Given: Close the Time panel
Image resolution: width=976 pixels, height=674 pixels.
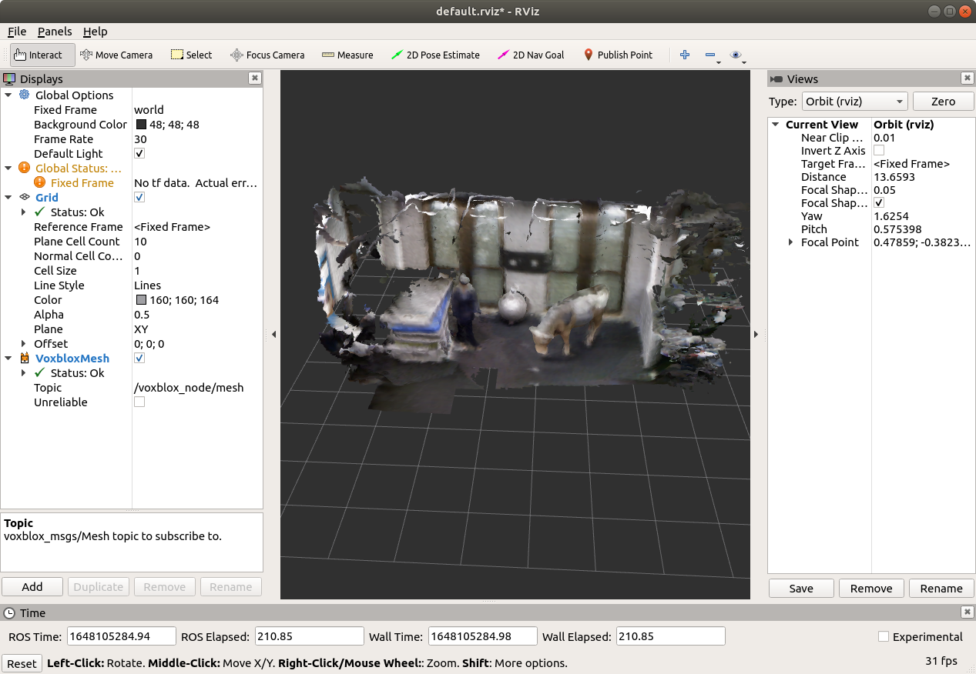Looking at the screenshot, I should click(x=968, y=612).
